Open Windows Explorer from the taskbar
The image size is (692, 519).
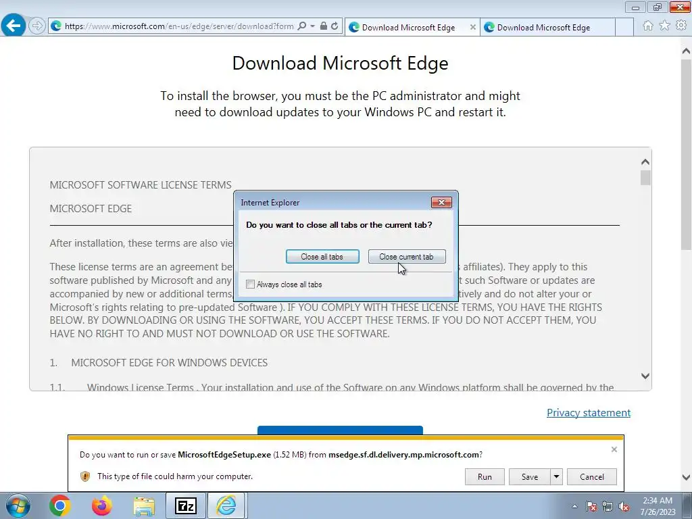coord(144,505)
